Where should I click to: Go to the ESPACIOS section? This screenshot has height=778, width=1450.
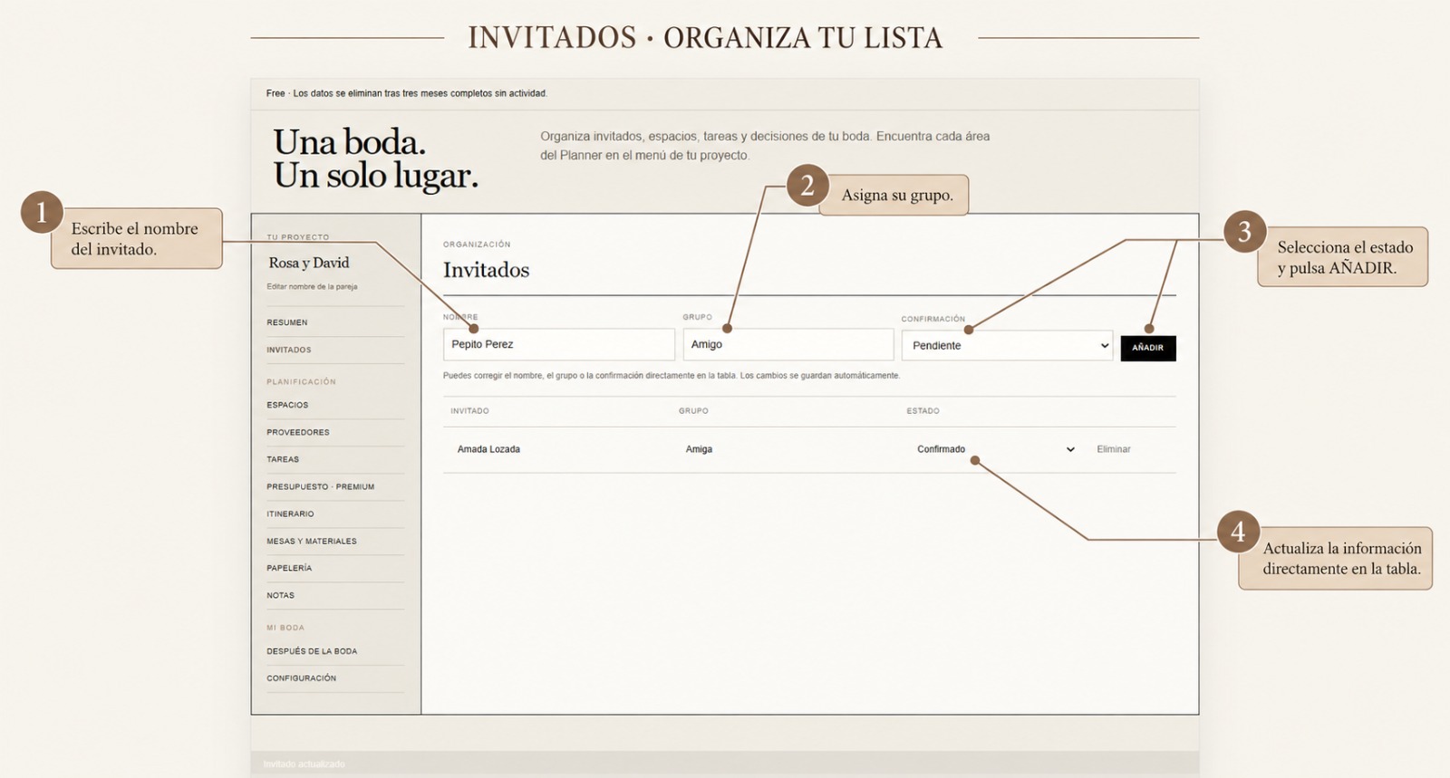pos(287,405)
